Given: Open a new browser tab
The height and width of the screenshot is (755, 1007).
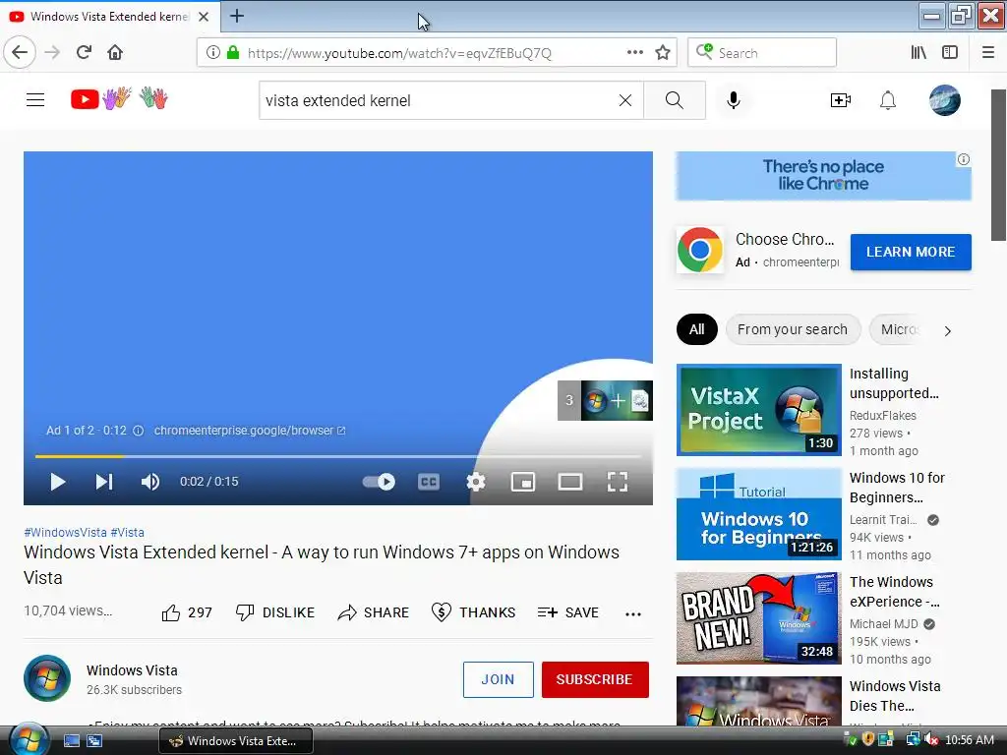Looking at the screenshot, I should coord(236,16).
